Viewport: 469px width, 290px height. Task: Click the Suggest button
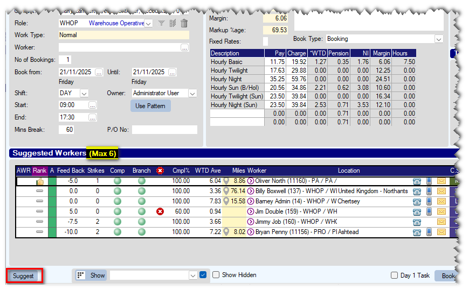pyautogui.click(x=23, y=275)
